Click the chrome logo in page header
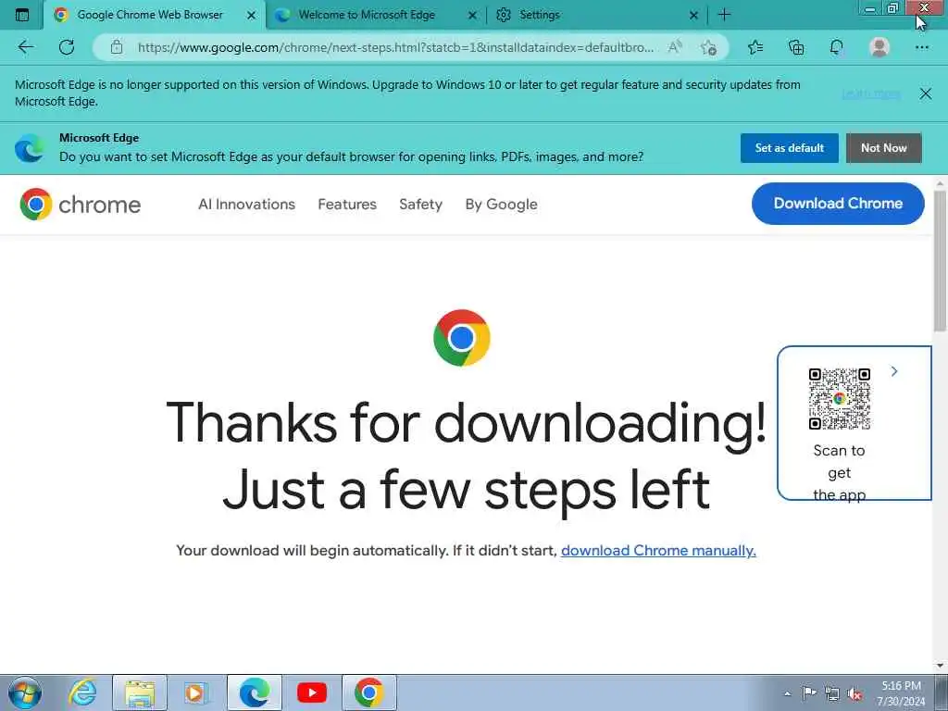The width and height of the screenshot is (948, 711). pyautogui.click(x=81, y=205)
